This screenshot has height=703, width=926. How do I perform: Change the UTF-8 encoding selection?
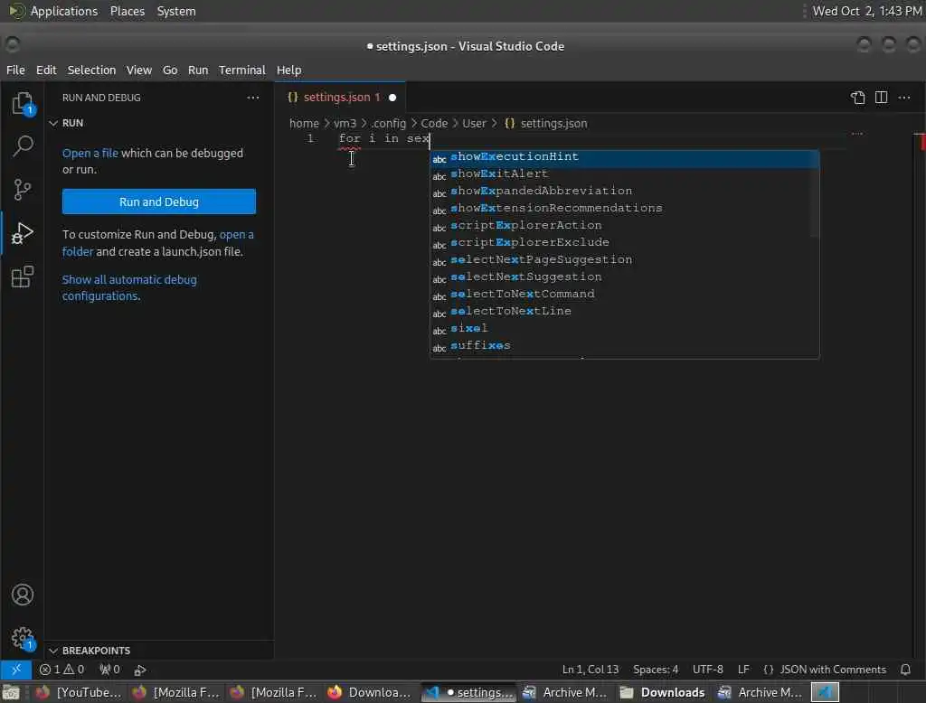[x=707, y=670]
